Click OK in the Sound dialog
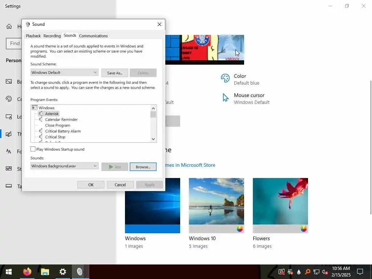This screenshot has width=372, height=279. (x=91, y=185)
